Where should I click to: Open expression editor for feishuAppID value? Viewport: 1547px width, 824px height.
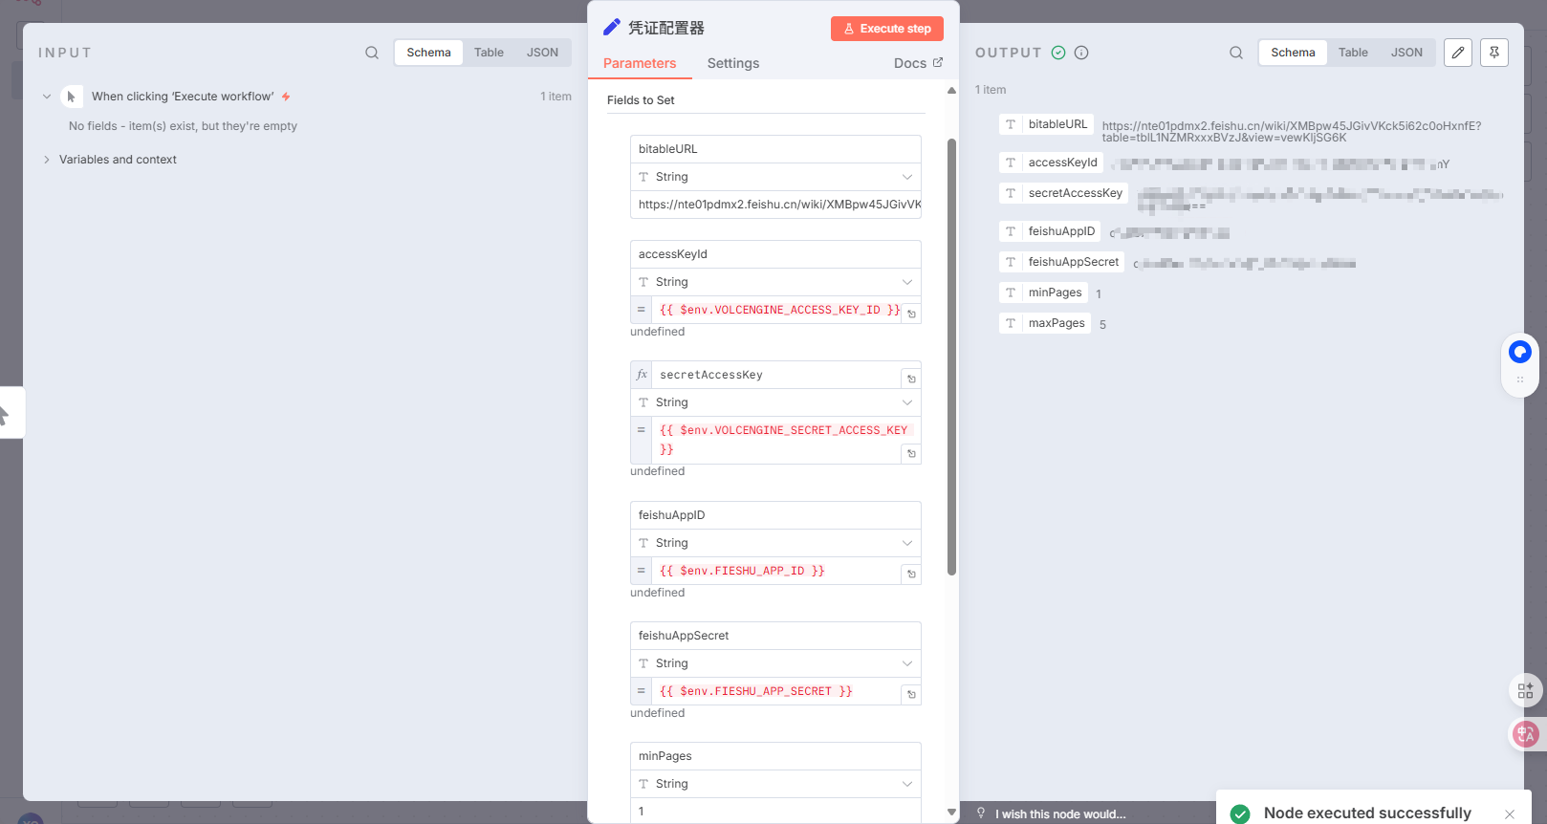click(912, 575)
